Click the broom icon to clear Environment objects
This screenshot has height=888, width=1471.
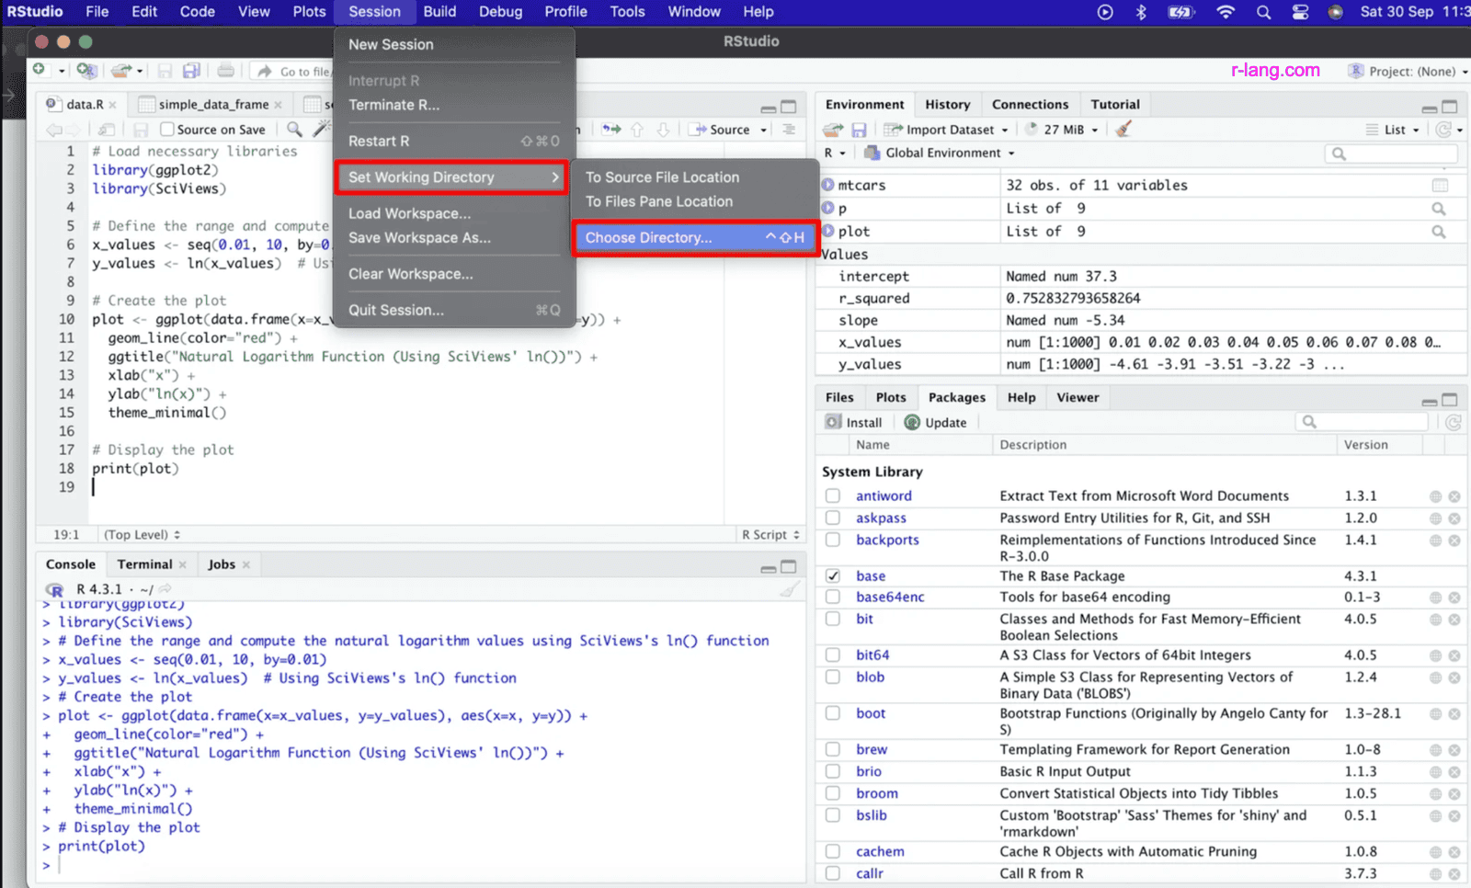[x=1123, y=129]
